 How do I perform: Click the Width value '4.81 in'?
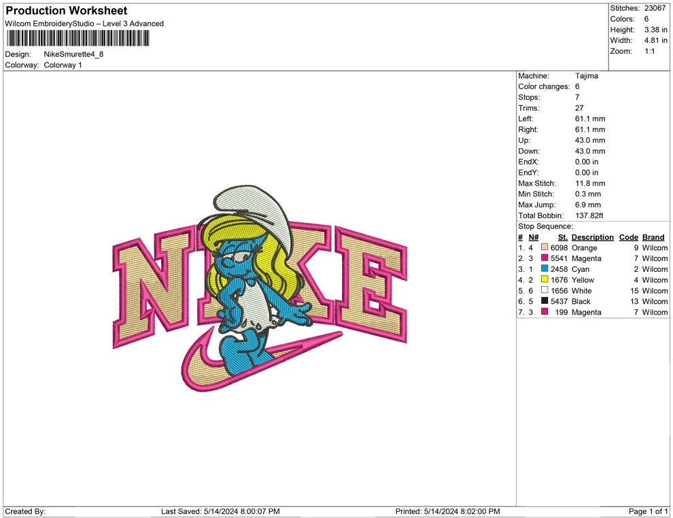coord(656,40)
